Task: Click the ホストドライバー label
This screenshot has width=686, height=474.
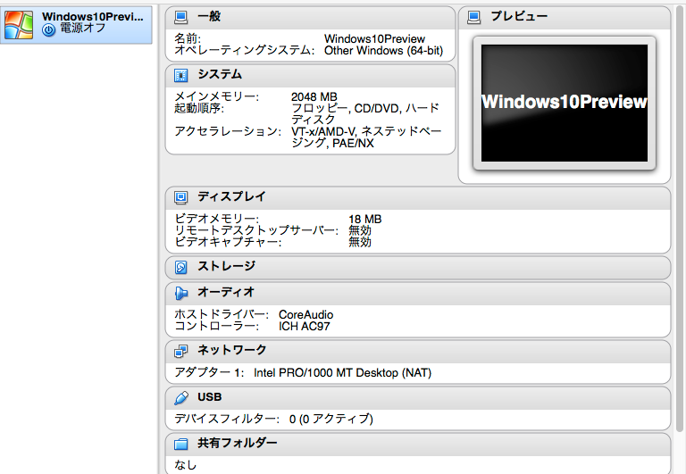Action: (x=222, y=315)
